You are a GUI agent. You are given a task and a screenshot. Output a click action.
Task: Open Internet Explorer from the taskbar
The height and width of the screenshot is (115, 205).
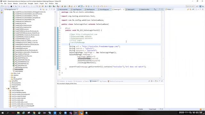[x=23, y=113]
